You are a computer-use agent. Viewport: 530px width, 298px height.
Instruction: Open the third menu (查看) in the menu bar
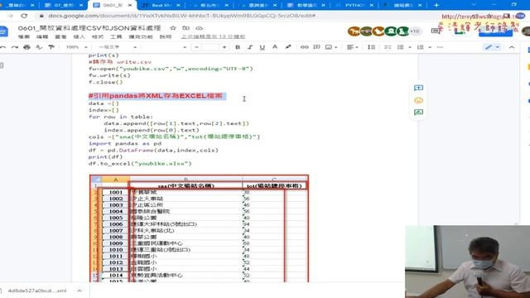click(60, 36)
